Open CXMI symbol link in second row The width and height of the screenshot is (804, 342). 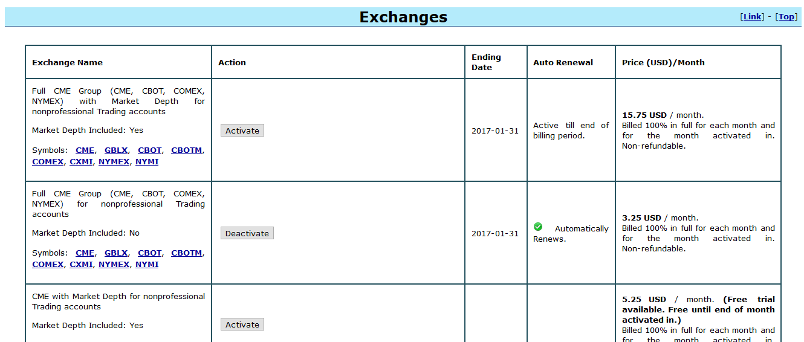pos(81,265)
